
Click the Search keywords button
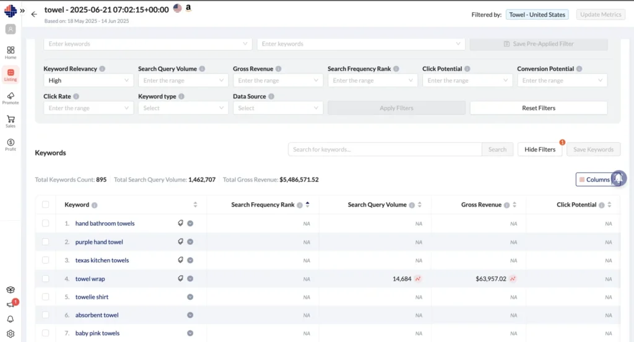click(x=497, y=150)
